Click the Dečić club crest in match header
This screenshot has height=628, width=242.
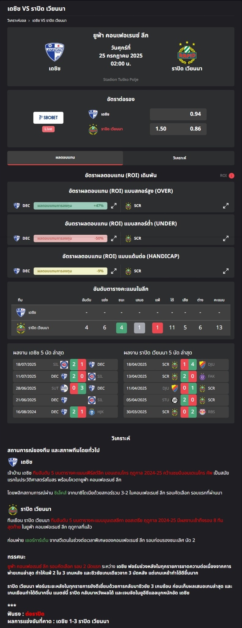[55, 52]
